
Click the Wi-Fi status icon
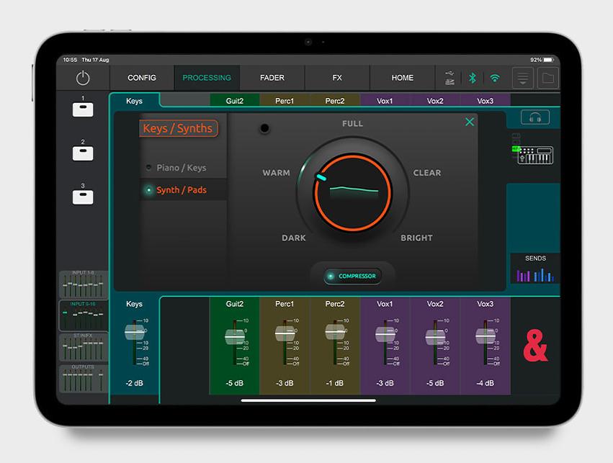[x=495, y=78]
